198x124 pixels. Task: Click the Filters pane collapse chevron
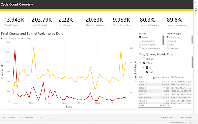pyautogui.click(x=196, y=3)
